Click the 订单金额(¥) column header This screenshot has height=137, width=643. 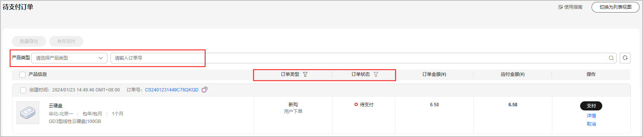pos(434,74)
